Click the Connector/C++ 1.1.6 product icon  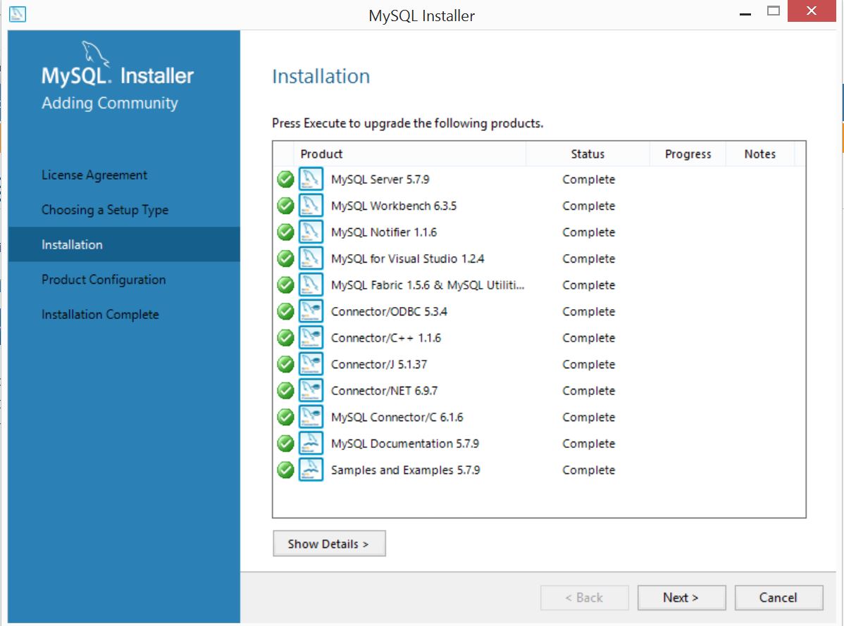[x=311, y=337]
